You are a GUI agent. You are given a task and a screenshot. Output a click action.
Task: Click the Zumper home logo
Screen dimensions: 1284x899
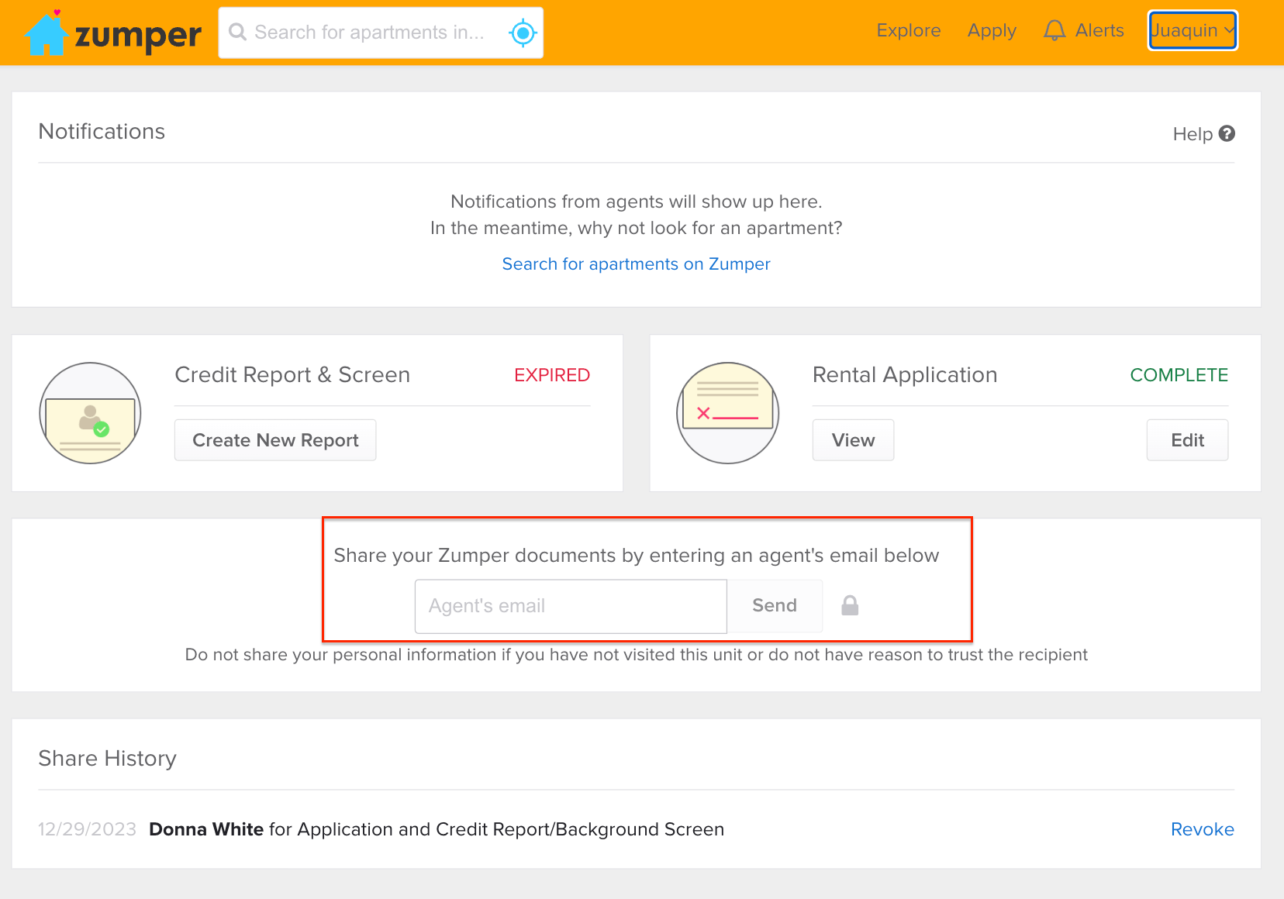point(112,33)
